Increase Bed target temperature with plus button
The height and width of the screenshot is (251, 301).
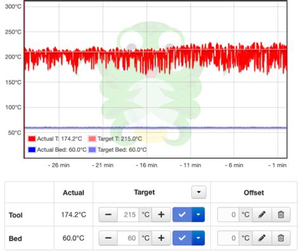click(x=161, y=238)
